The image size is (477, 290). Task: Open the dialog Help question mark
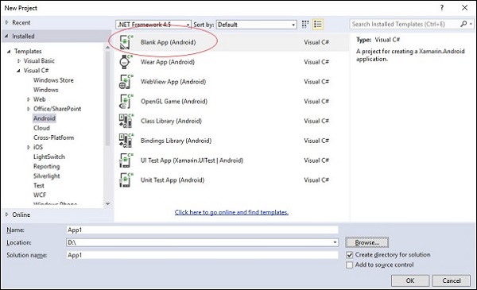coord(442,8)
